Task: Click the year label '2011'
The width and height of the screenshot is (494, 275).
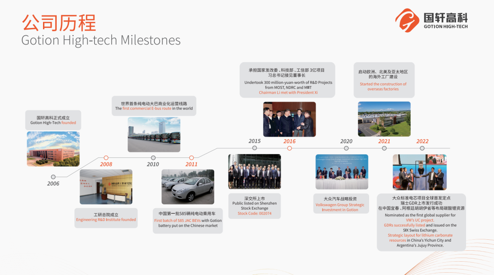Action: coord(191,164)
